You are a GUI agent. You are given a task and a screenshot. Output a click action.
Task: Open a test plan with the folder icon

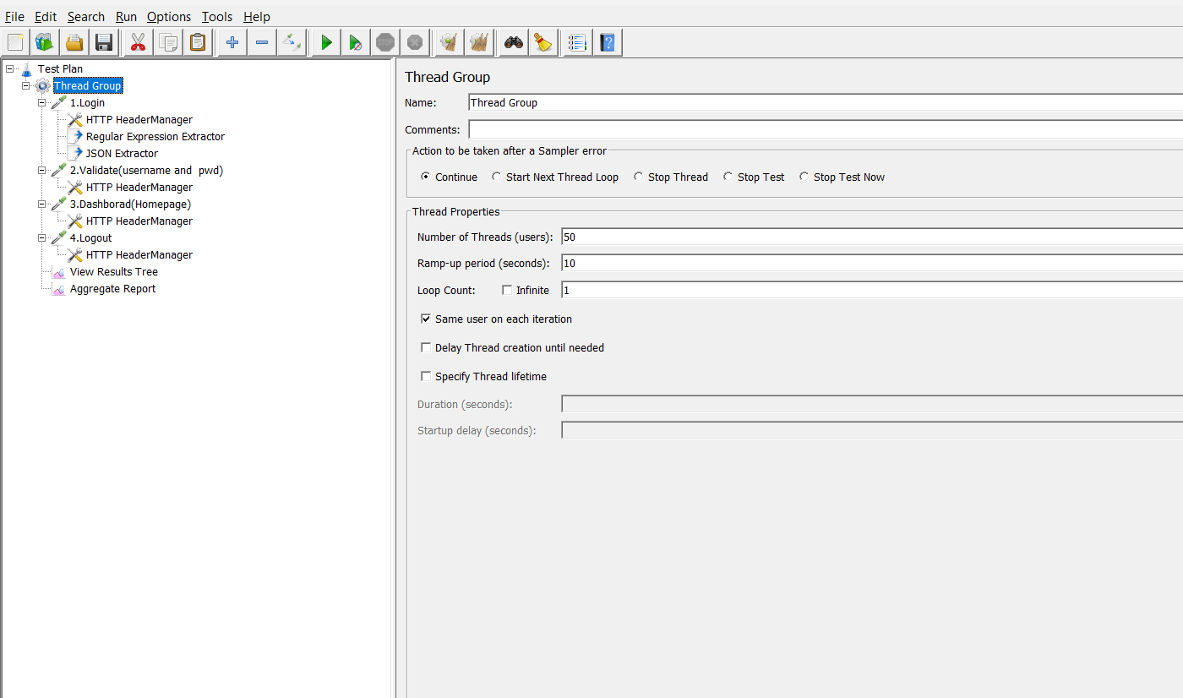tap(74, 41)
